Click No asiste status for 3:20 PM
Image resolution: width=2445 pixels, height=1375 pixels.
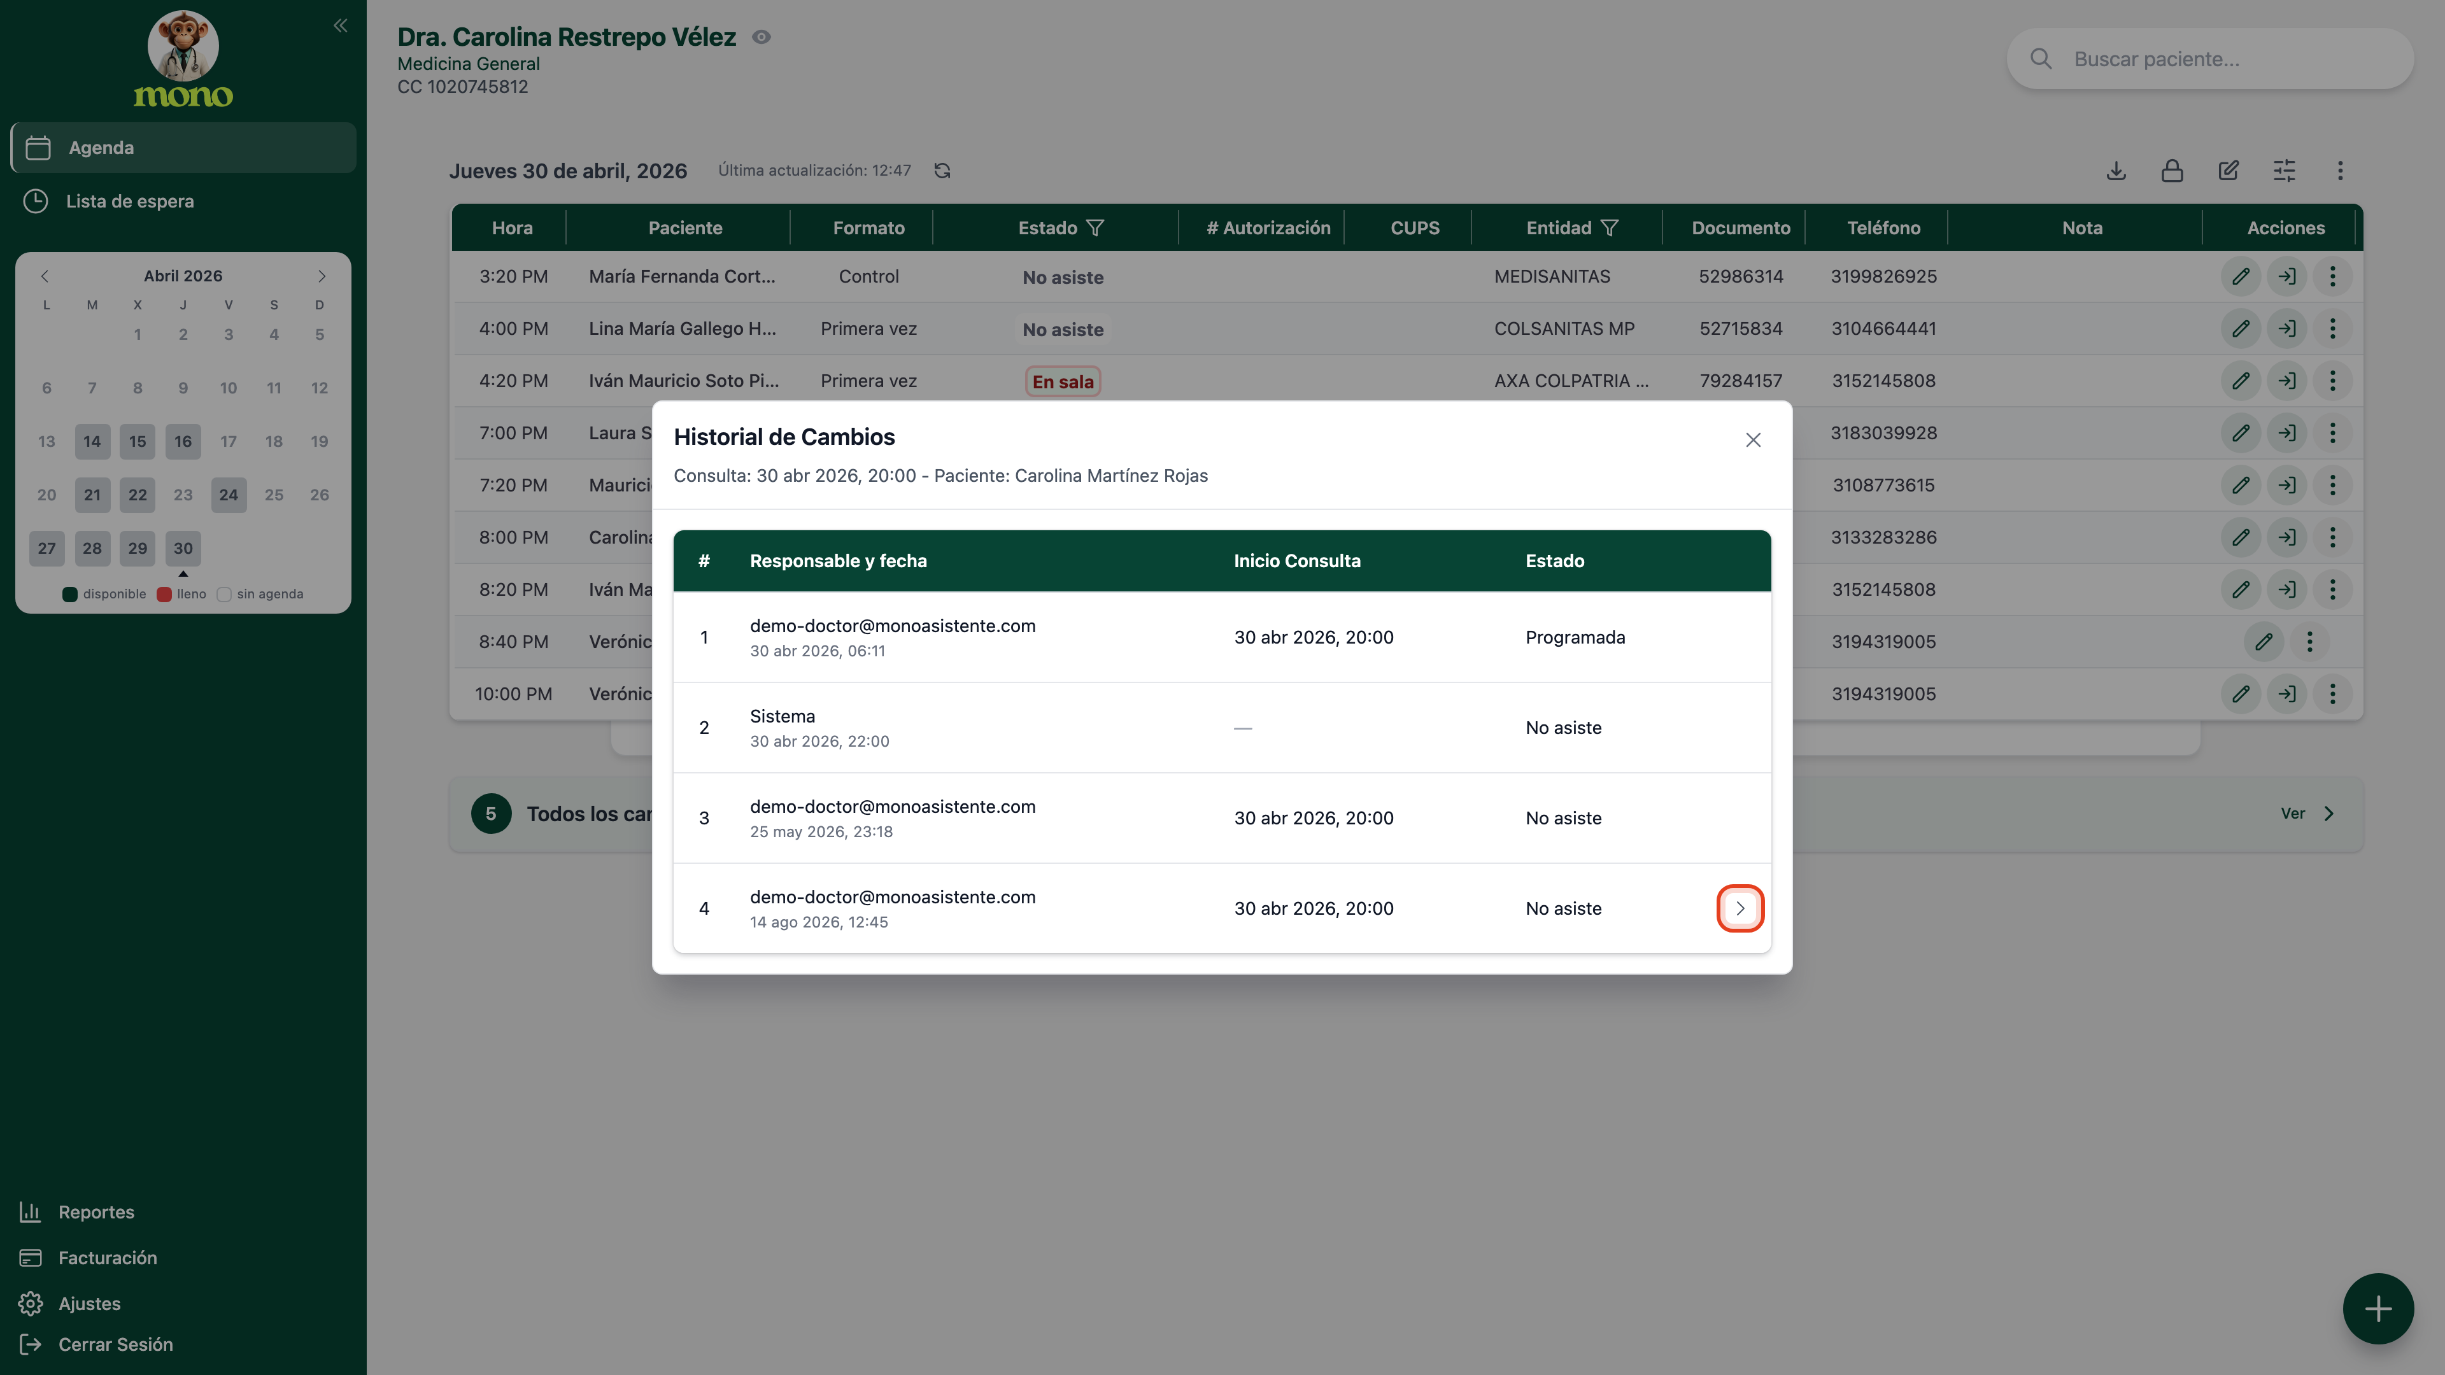pos(1062,278)
